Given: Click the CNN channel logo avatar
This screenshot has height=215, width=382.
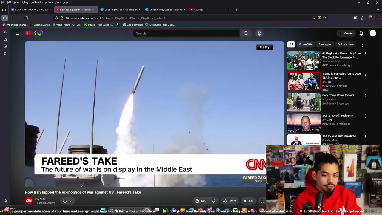Looking at the screenshot, I should pos(29,201).
